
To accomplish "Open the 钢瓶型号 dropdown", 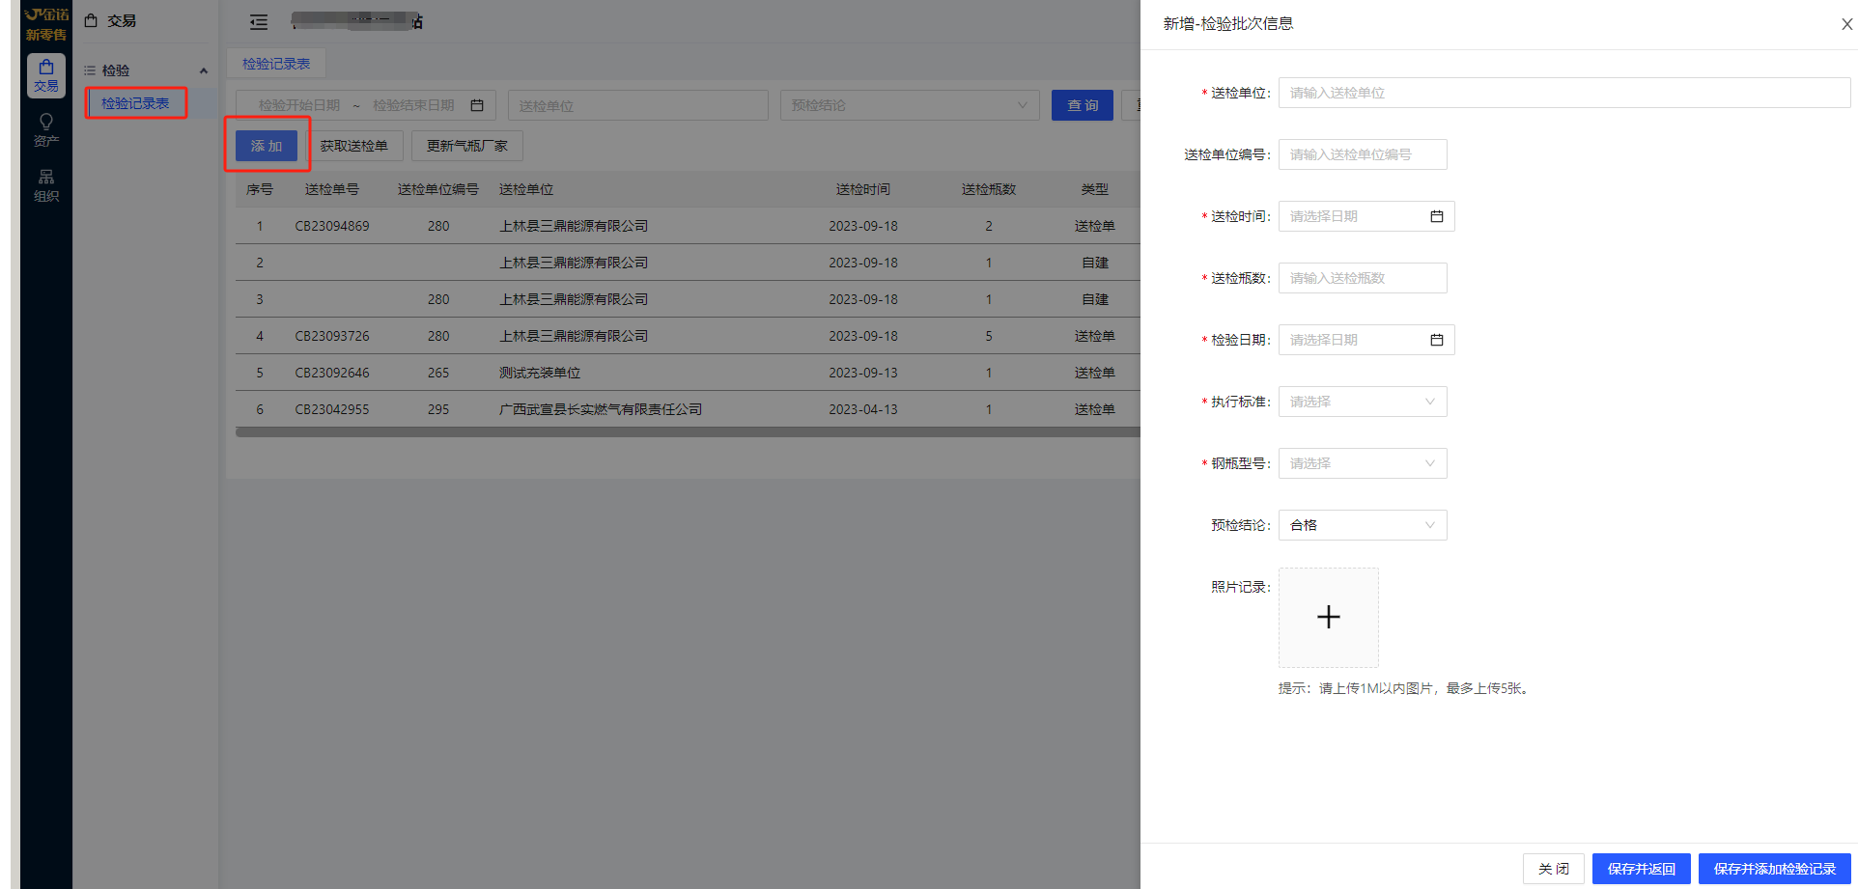I will pos(1363,463).
